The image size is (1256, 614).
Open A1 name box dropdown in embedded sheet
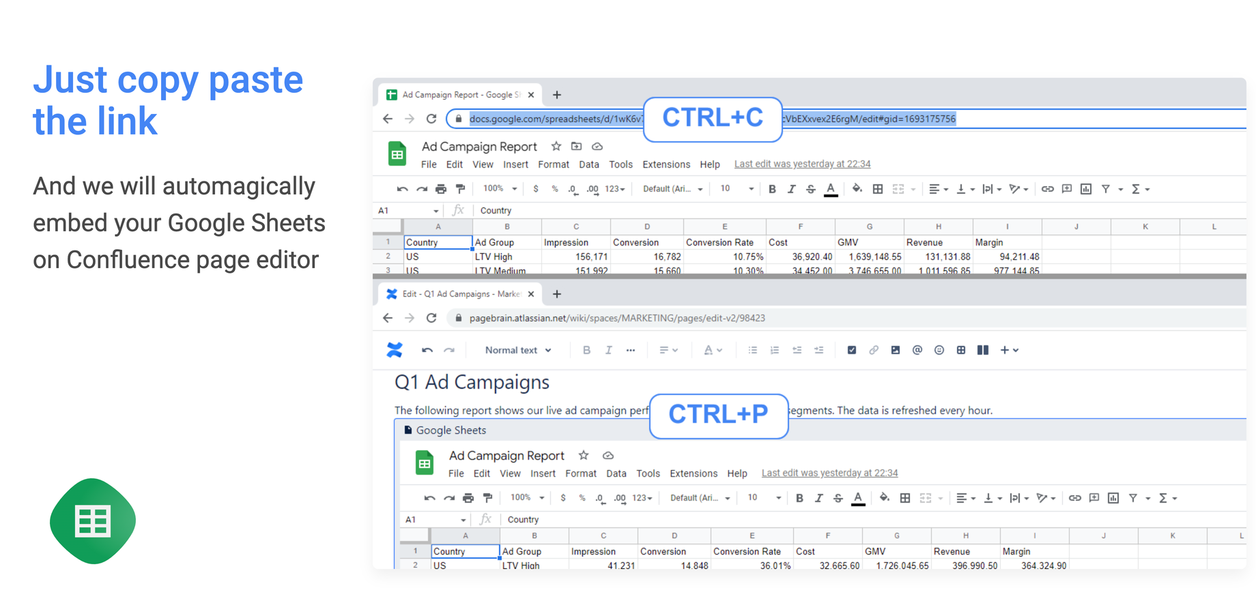point(463,520)
